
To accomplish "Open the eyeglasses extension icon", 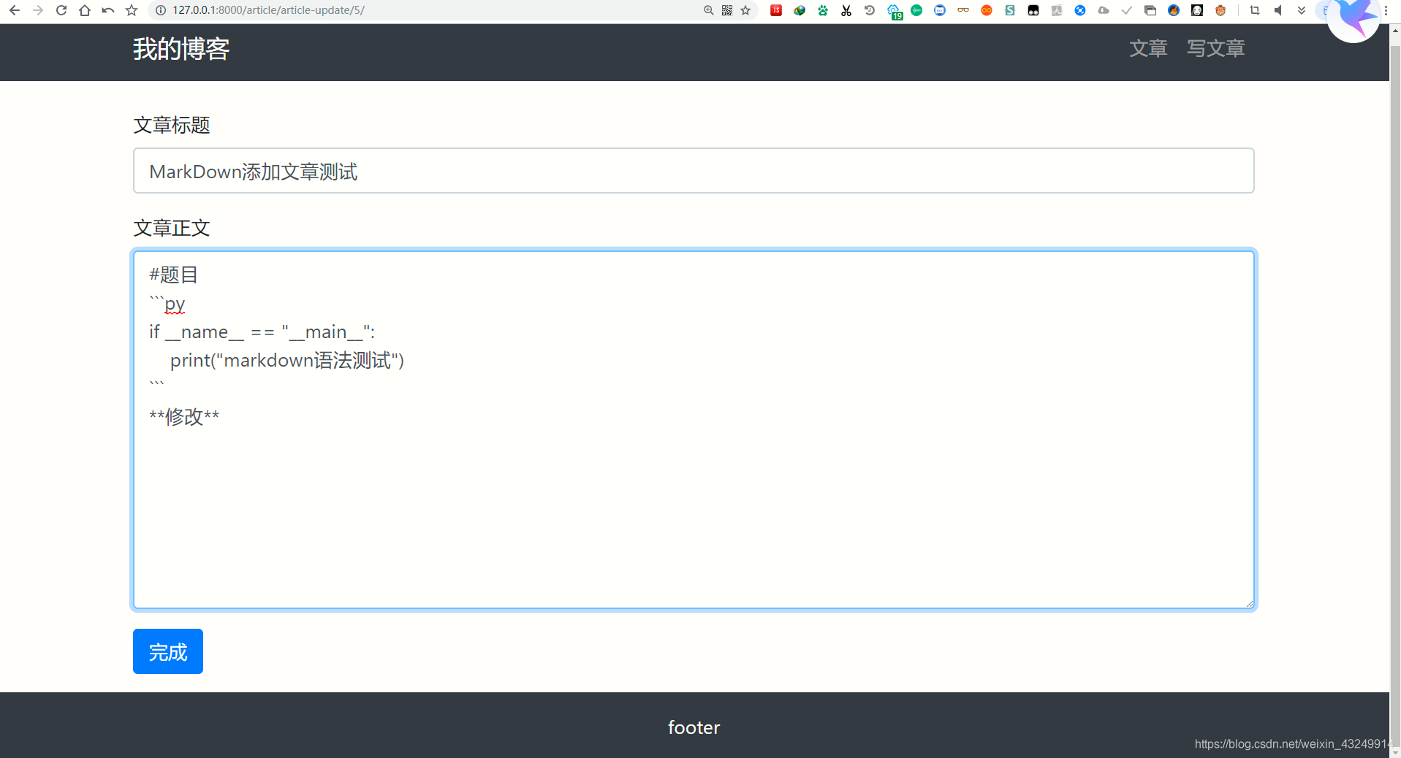I will tap(963, 10).
